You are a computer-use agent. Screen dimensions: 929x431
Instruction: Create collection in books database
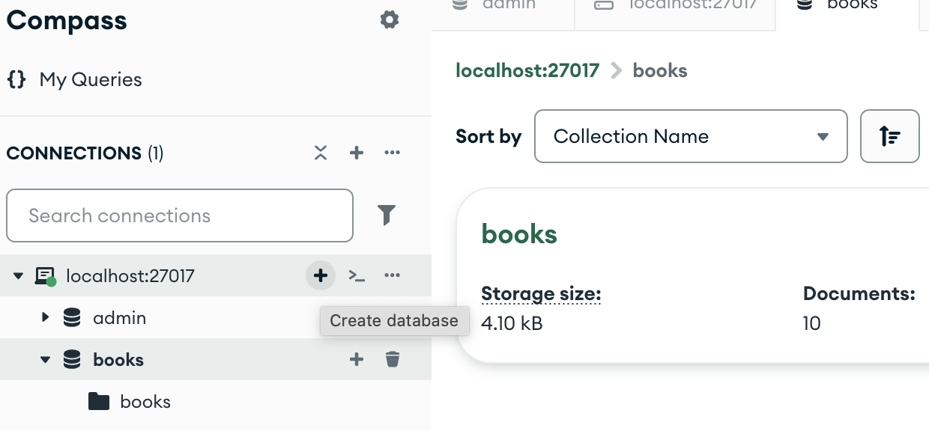[x=357, y=360]
